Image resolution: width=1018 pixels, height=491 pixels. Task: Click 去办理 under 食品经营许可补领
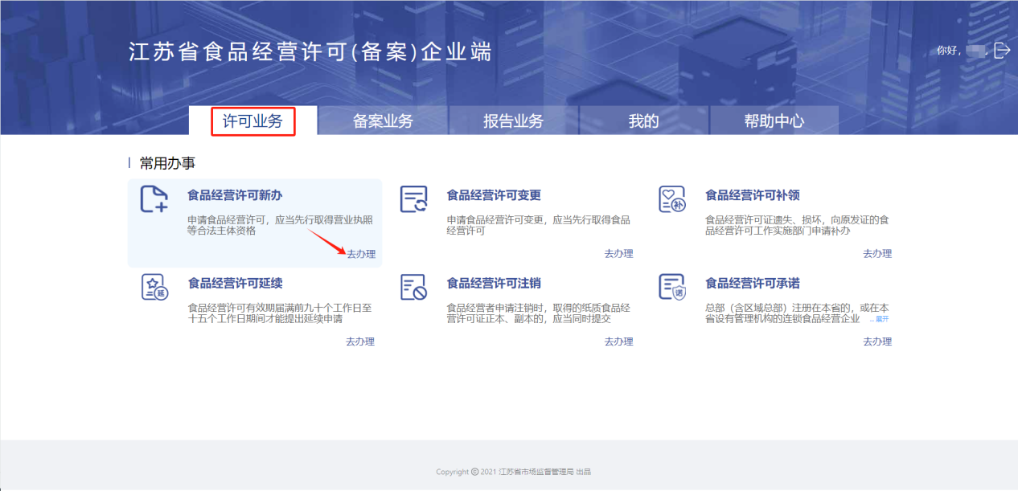click(877, 254)
